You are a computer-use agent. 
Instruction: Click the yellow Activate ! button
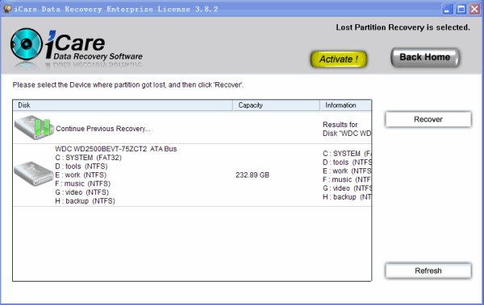(x=339, y=59)
